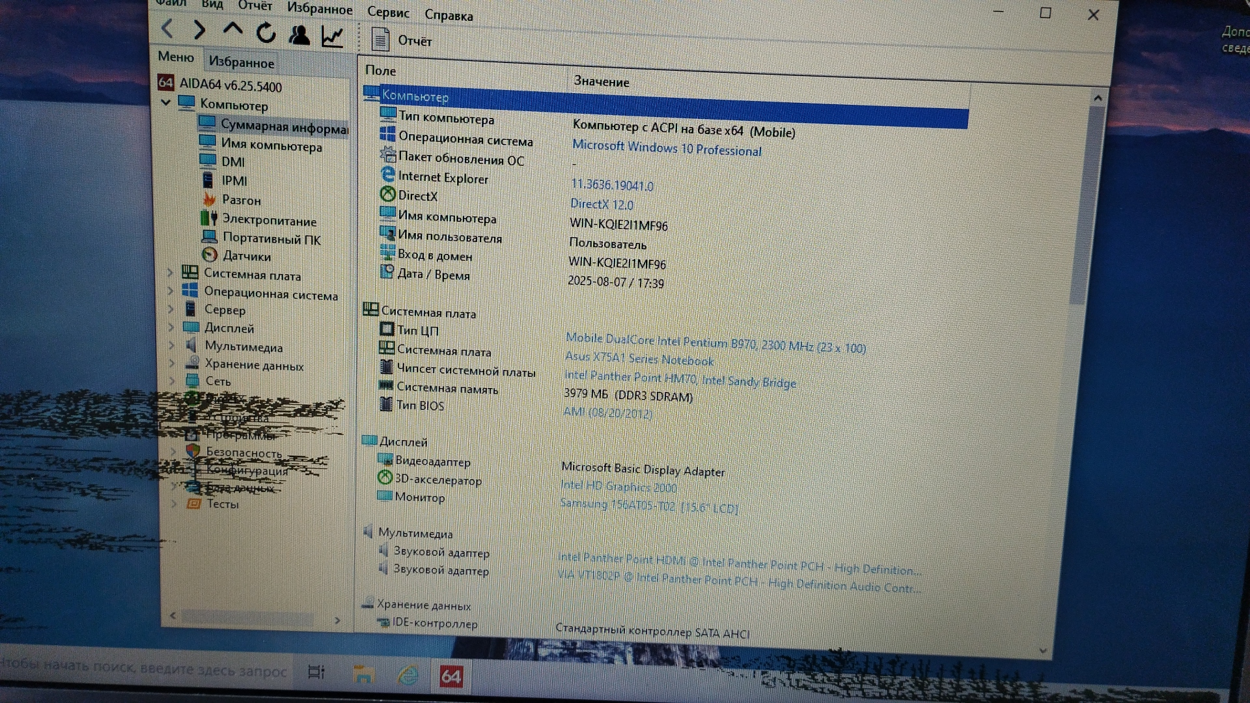Open the user profile toolbar icon
Viewport: 1250px width, 703px height.
tap(299, 34)
